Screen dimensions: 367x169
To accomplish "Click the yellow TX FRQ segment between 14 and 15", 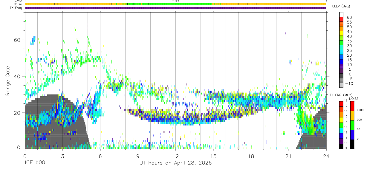I will (341, 119).
